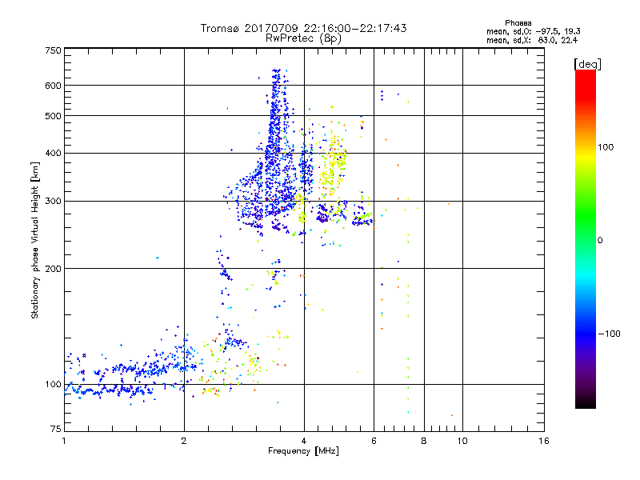
Task: Click the '100' y-axis tick label
Action: (53, 385)
